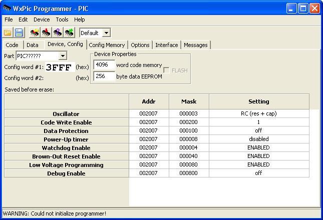
Task: Select the Oscillator row label
Action: pos(66,113)
